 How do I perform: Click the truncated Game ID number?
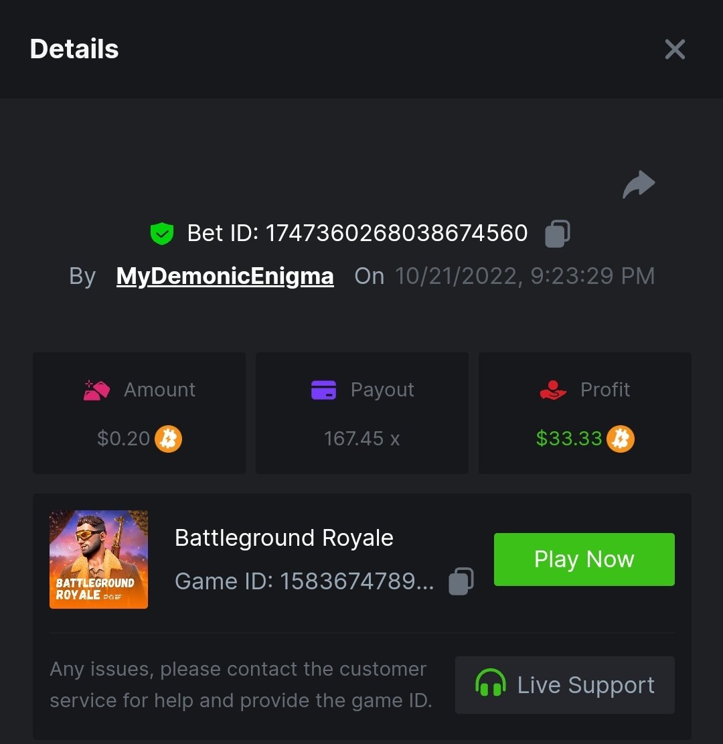point(356,581)
